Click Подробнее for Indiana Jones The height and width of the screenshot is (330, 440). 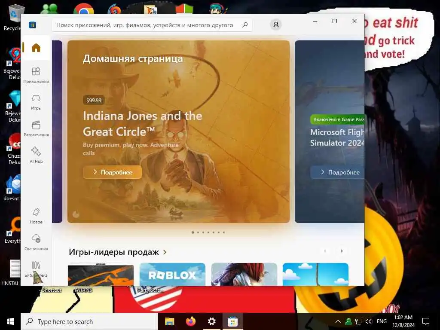coord(112,172)
